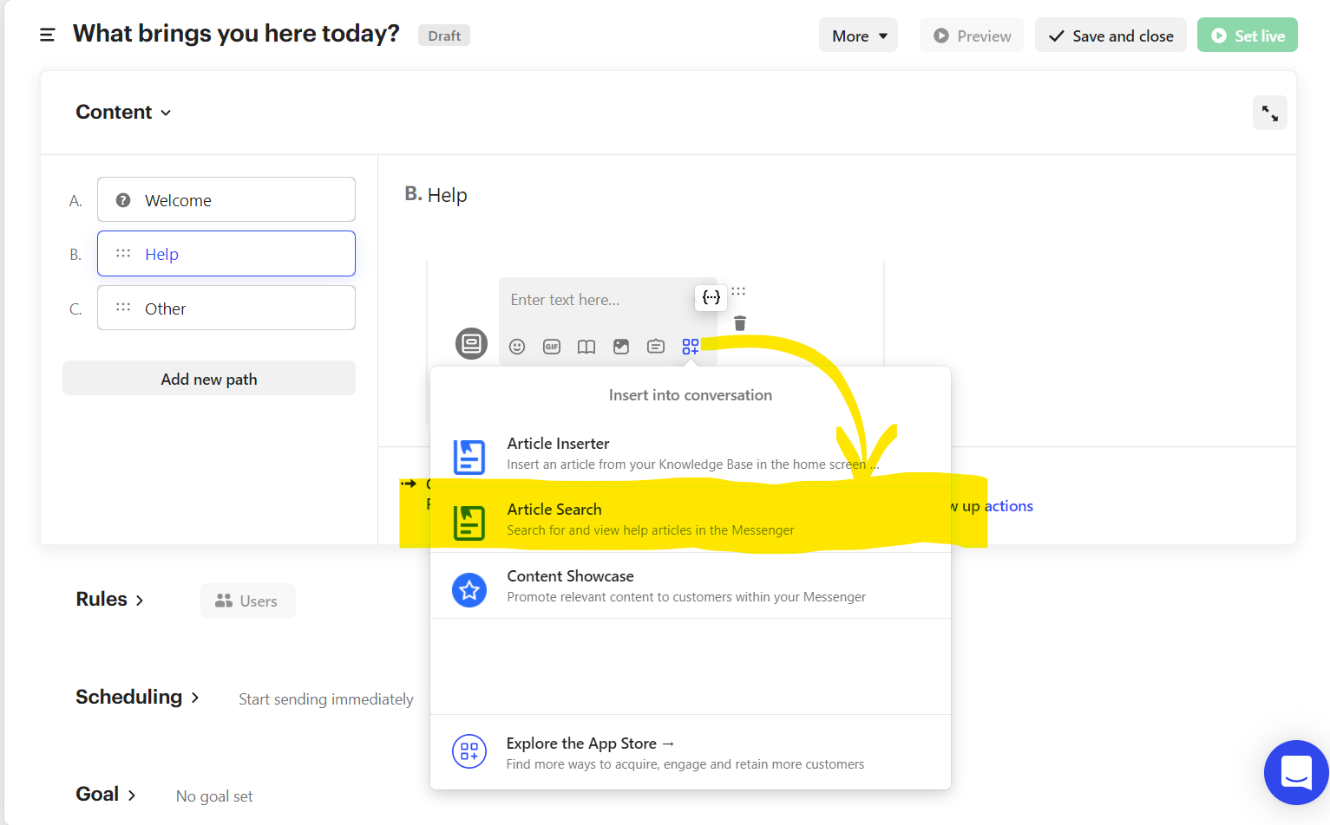Expand the content editor to fullscreen

pos(1269,113)
